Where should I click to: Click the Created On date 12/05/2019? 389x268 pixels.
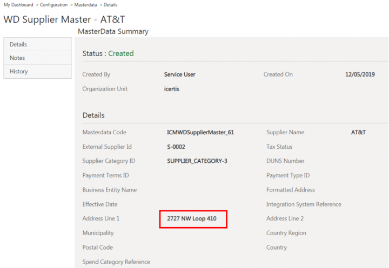coord(360,74)
